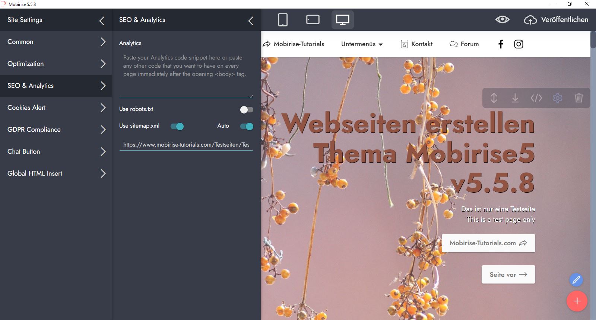Close the Mobirise window

pos(587,4)
